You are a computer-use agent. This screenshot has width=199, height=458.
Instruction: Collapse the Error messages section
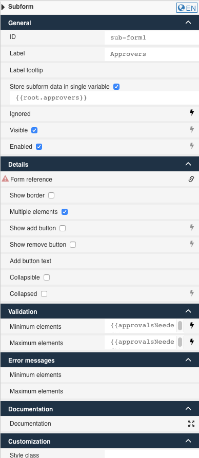[188, 360]
